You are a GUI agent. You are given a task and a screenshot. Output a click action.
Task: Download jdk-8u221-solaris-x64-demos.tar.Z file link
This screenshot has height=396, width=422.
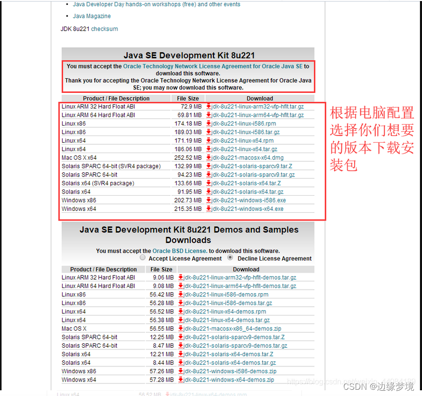pos(228,354)
